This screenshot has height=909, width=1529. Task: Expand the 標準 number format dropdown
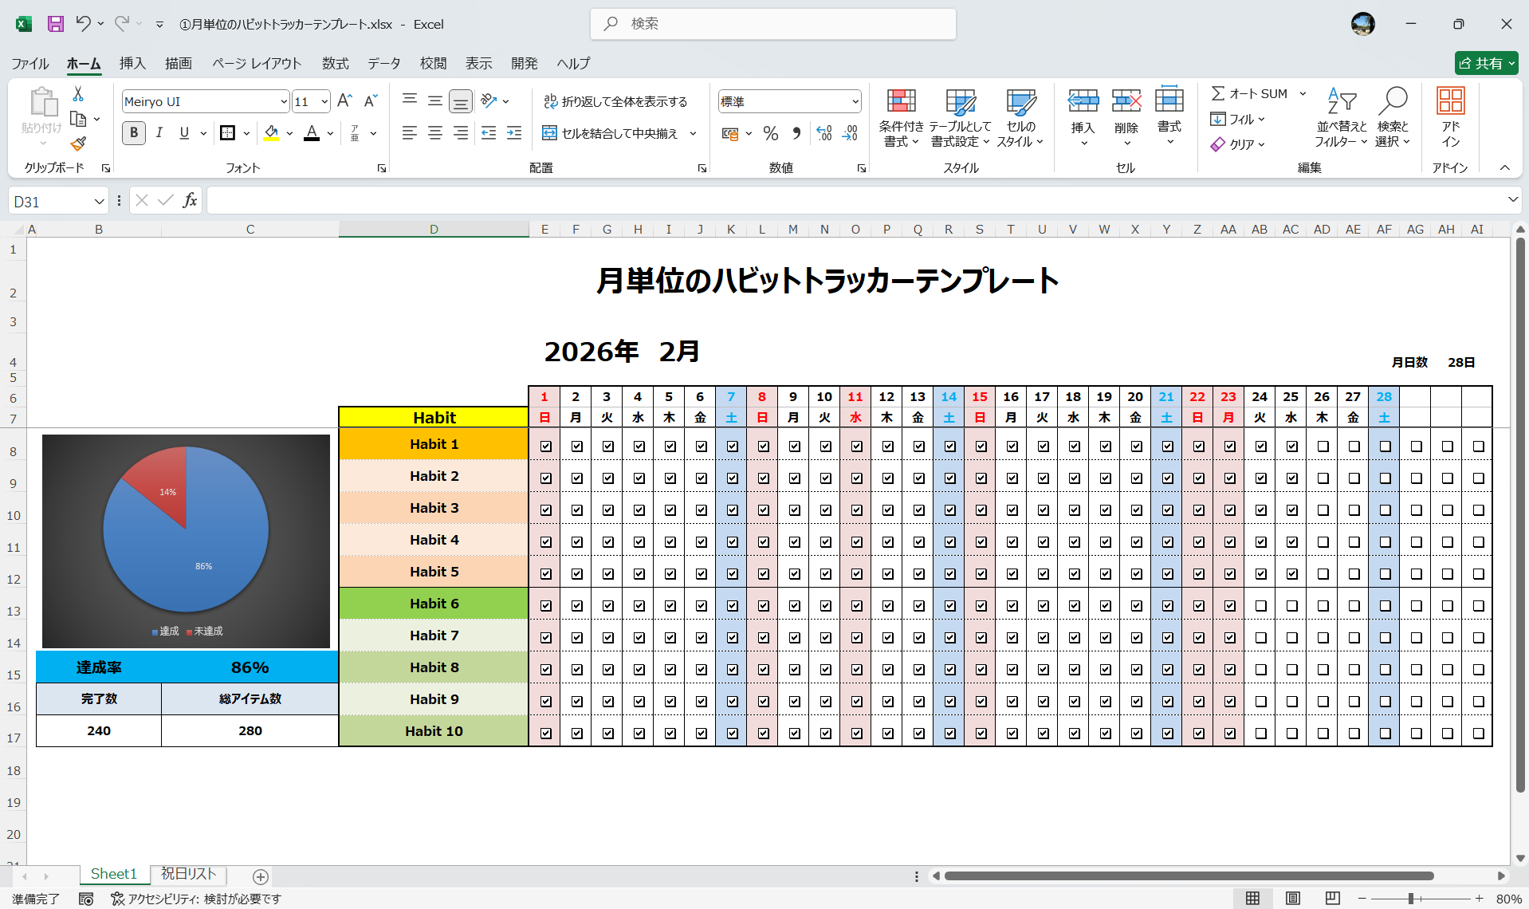(855, 101)
